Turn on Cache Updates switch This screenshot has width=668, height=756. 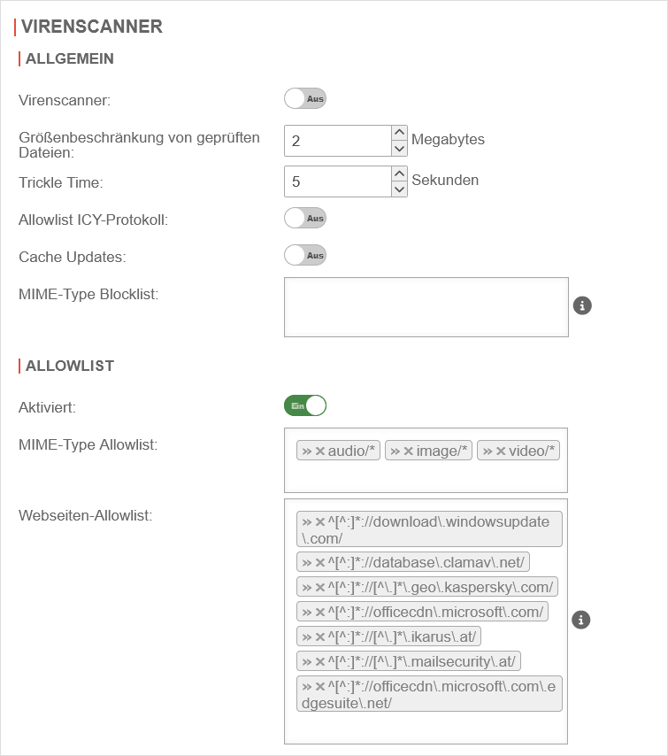click(305, 255)
